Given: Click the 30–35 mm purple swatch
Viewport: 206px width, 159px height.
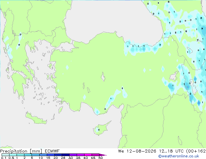Looking at the screenshot, I should [73, 155].
